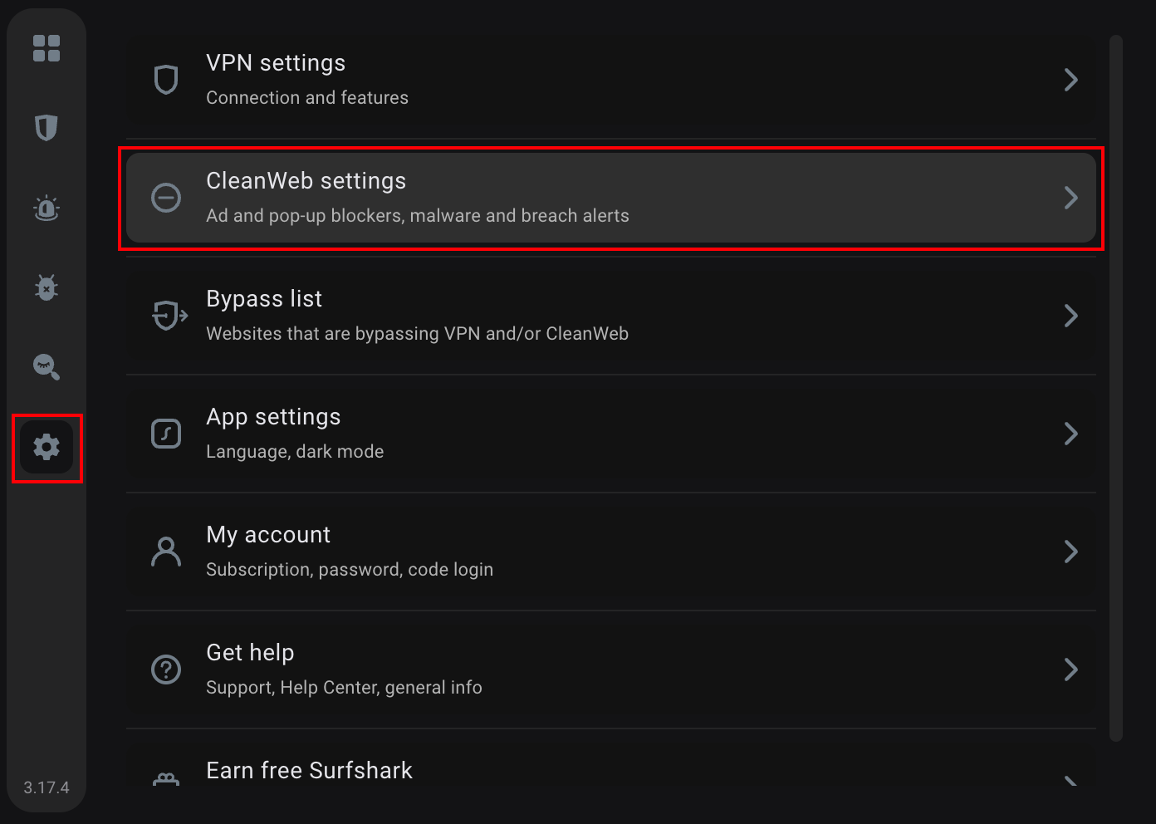Open the private Search magnifier icon in sidebar
This screenshot has height=824, width=1156.
(x=47, y=367)
